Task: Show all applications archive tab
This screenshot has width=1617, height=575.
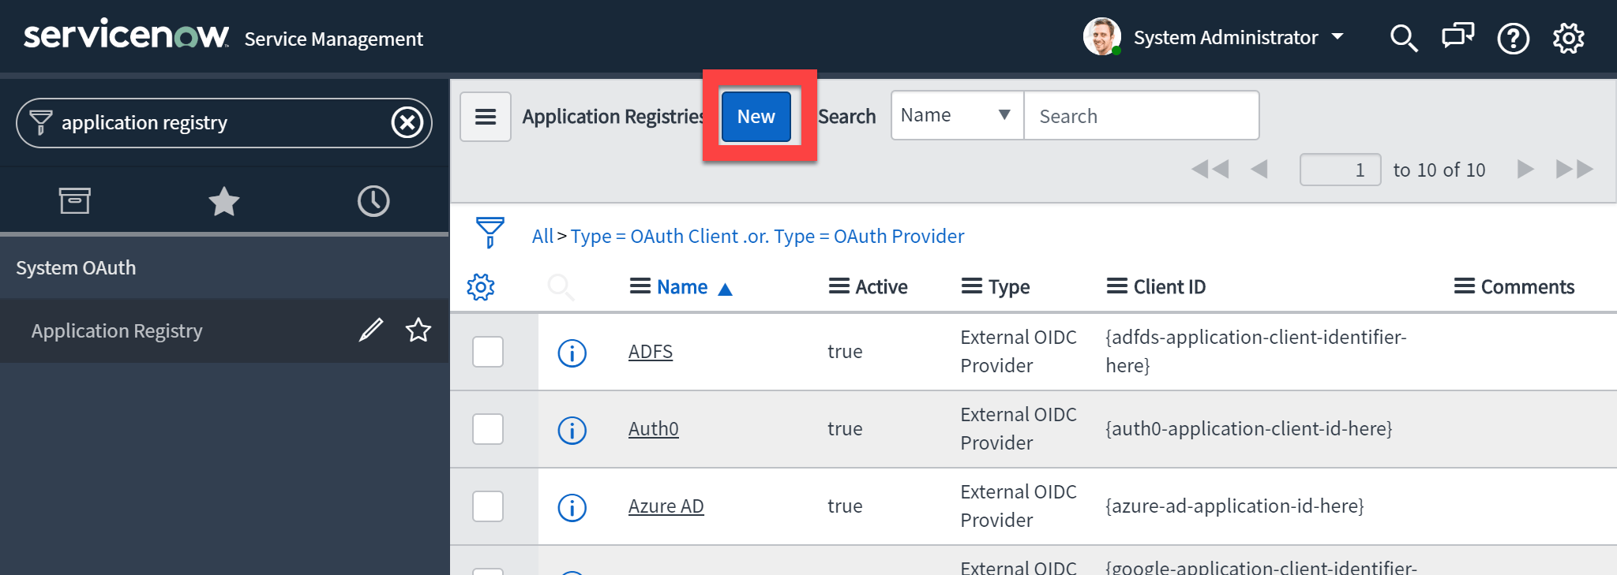Action: point(75,201)
